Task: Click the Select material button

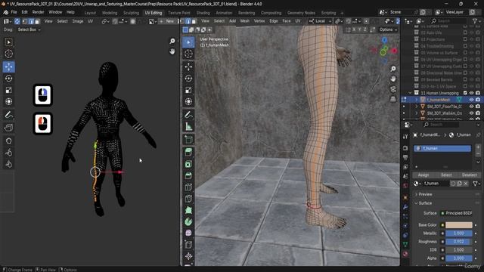Action: 446,175
